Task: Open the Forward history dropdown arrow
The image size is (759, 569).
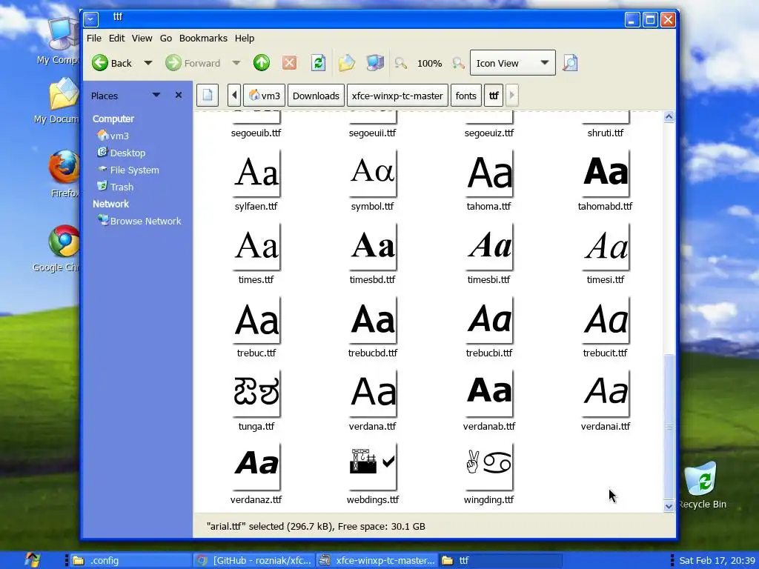Action: 236,63
